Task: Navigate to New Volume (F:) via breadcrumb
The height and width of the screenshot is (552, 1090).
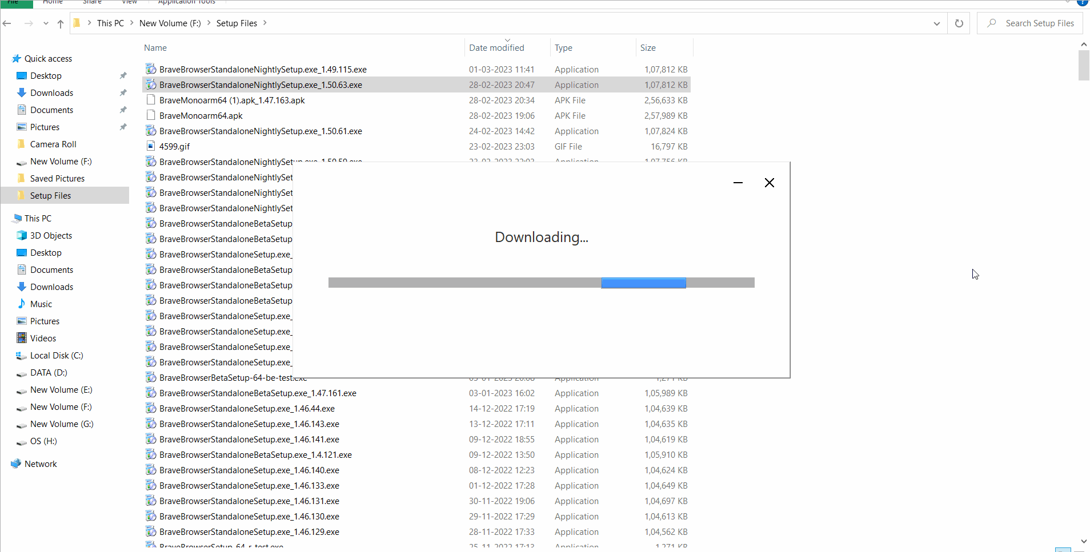Action: [170, 23]
